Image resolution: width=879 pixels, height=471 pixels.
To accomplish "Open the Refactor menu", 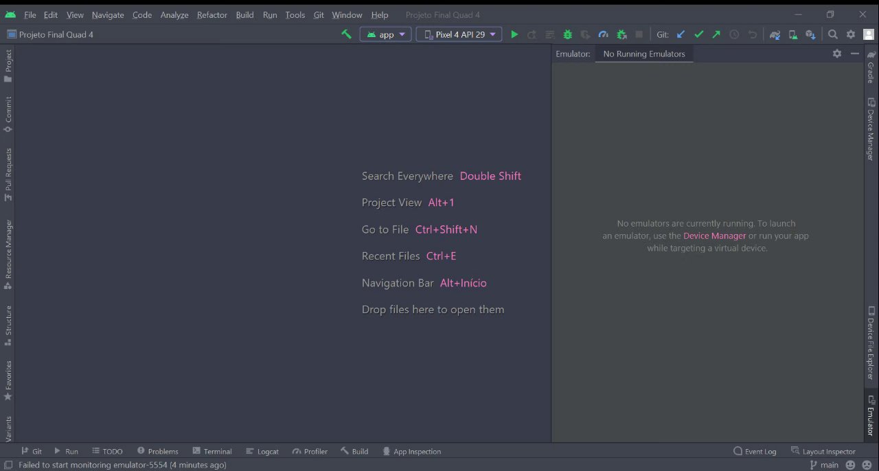I will (212, 14).
